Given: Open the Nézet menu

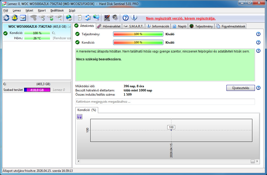Looking at the screenshot, I should (x=30, y=10).
